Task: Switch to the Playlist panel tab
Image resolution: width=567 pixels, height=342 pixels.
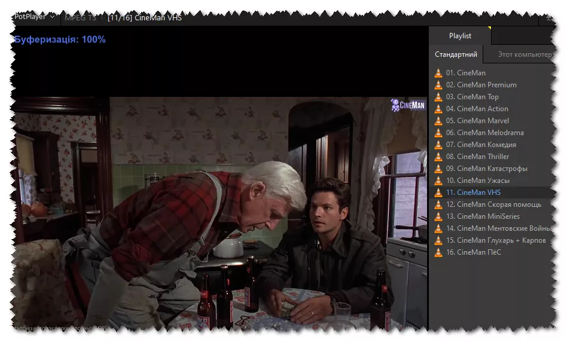Action: 460,36
